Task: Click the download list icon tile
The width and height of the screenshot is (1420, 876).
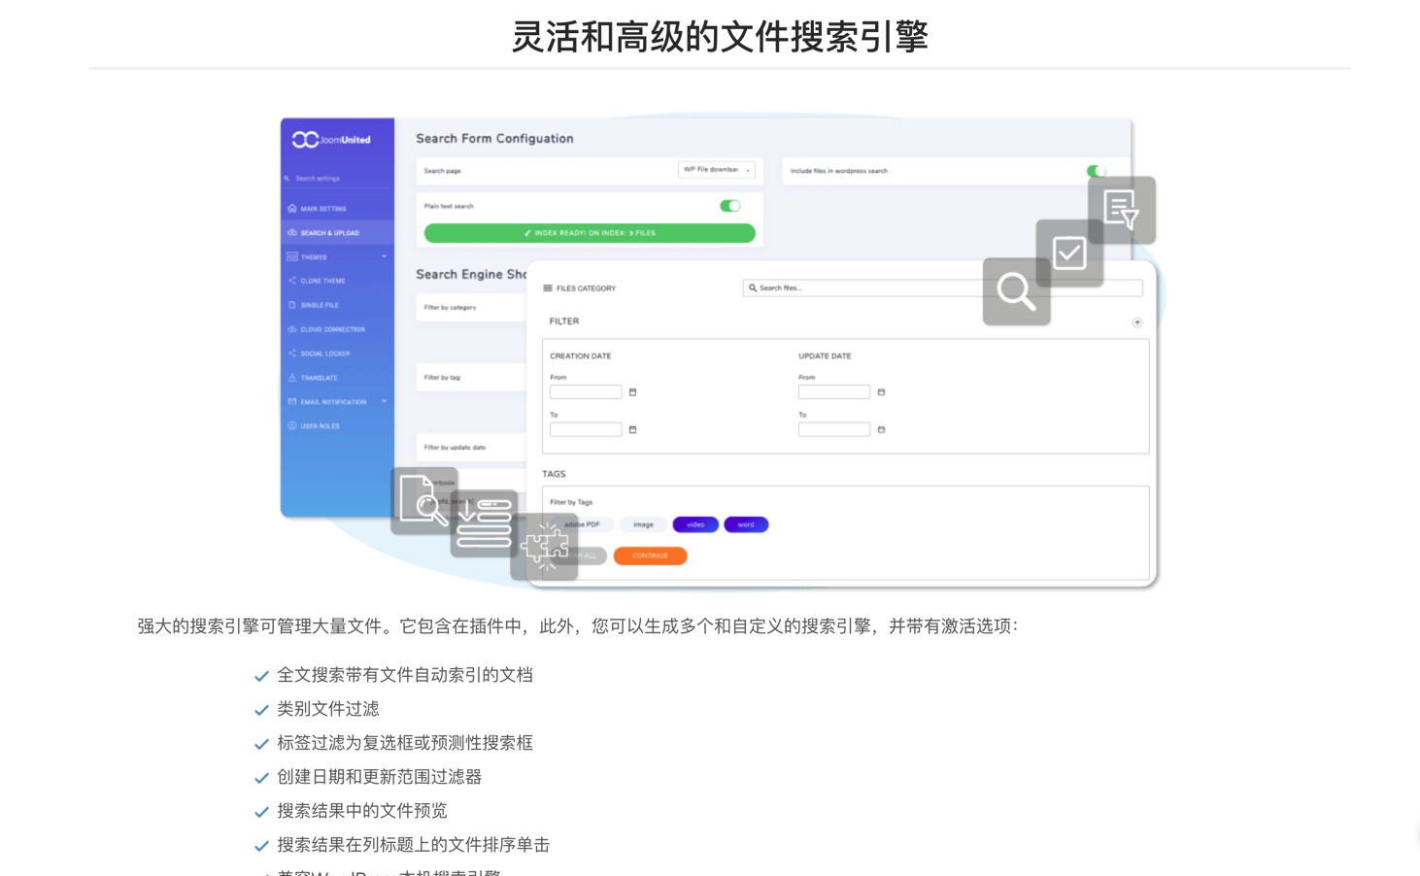Action: click(484, 523)
